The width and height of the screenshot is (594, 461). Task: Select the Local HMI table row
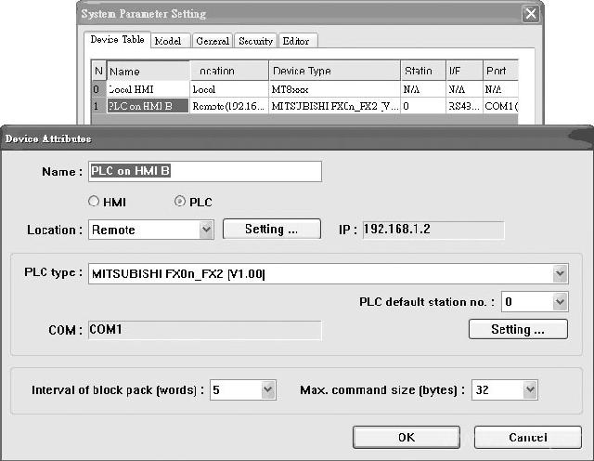tap(148, 89)
